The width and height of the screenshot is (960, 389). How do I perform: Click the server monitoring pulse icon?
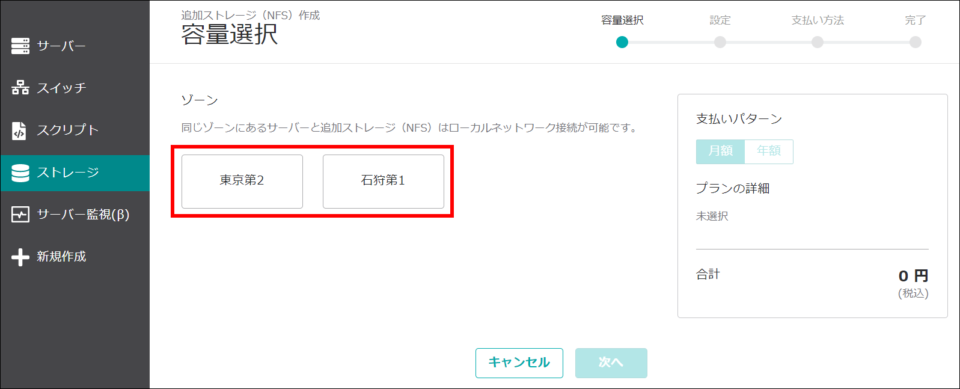[x=20, y=215]
